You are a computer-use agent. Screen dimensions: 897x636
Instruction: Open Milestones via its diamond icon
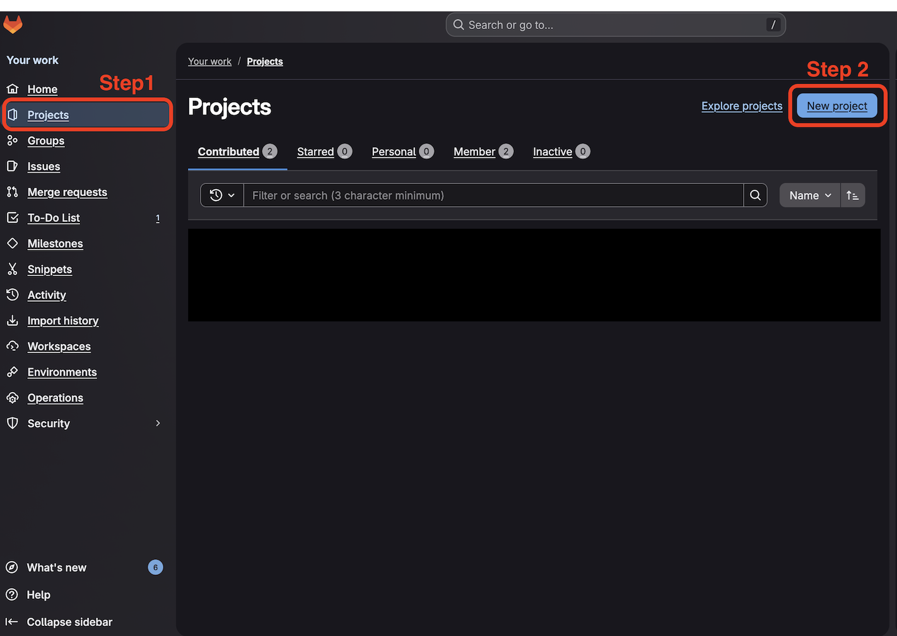point(13,243)
